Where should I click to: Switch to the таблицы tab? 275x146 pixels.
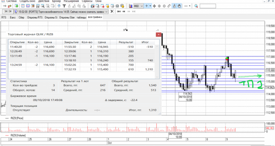pyautogui.click(x=81, y=18)
